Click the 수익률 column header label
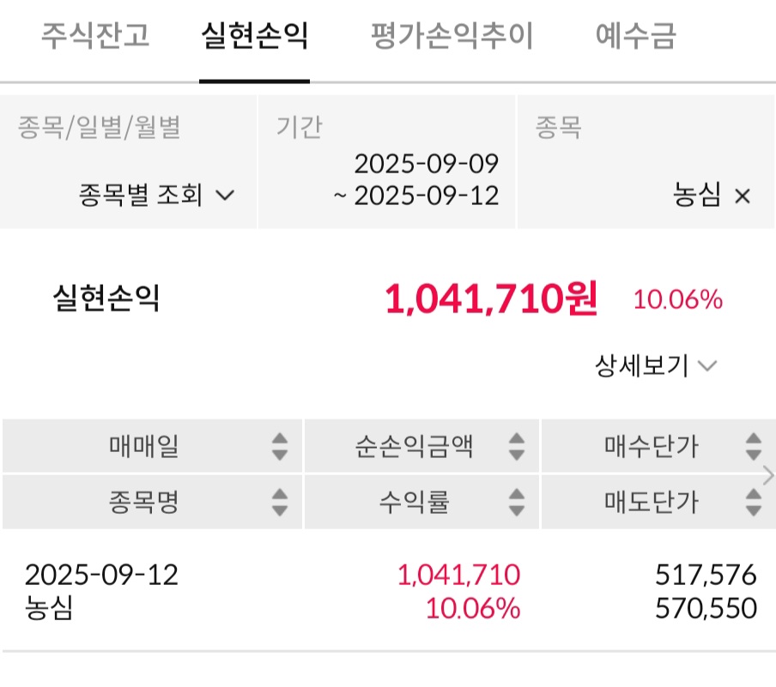Image resolution: width=776 pixels, height=687 pixels. (414, 502)
